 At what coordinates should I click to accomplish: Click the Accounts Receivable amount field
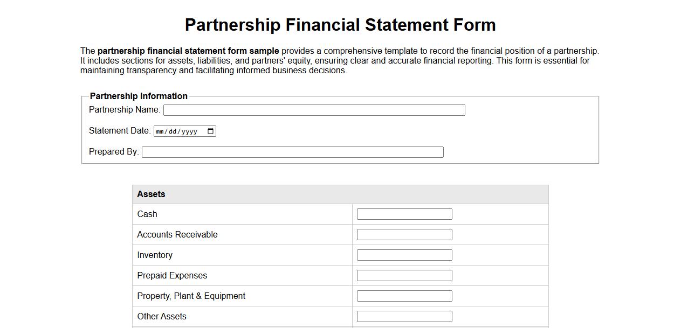point(404,234)
